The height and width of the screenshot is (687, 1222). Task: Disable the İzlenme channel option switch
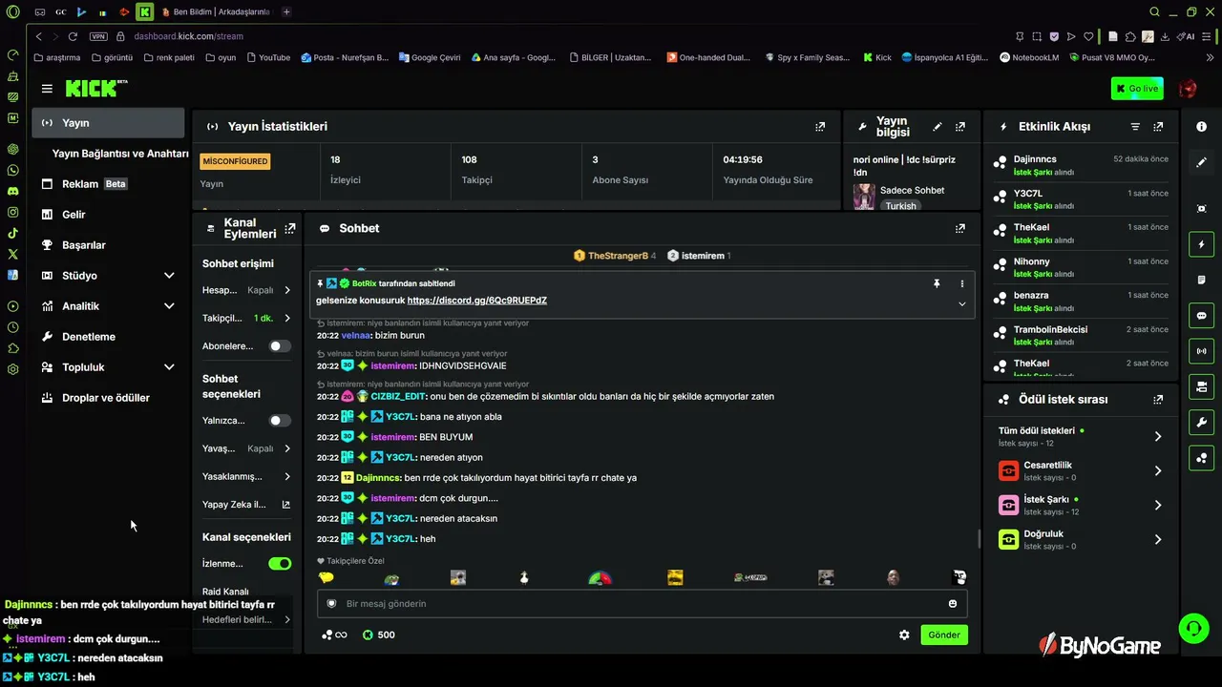click(x=280, y=564)
